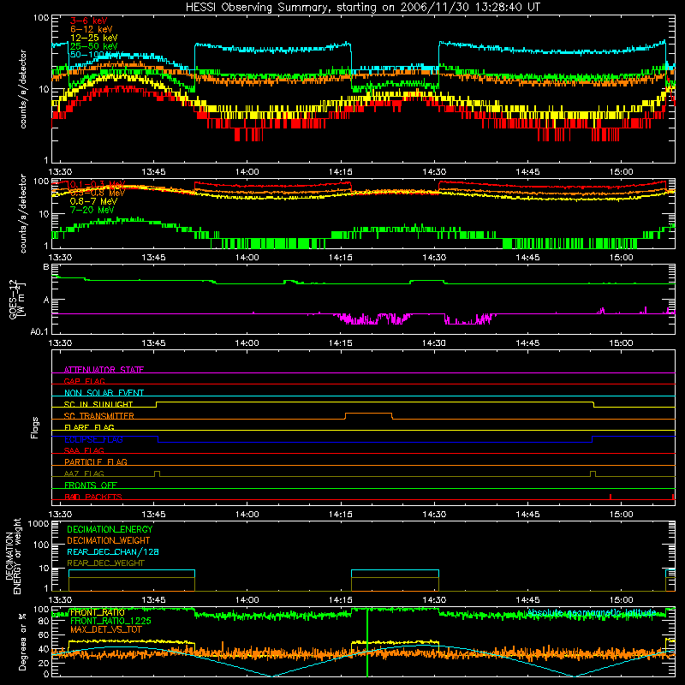This screenshot has width=685, height=685.
Task: Select the SC_IN_SUNLIGHT flag label
Action: (98, 404)
